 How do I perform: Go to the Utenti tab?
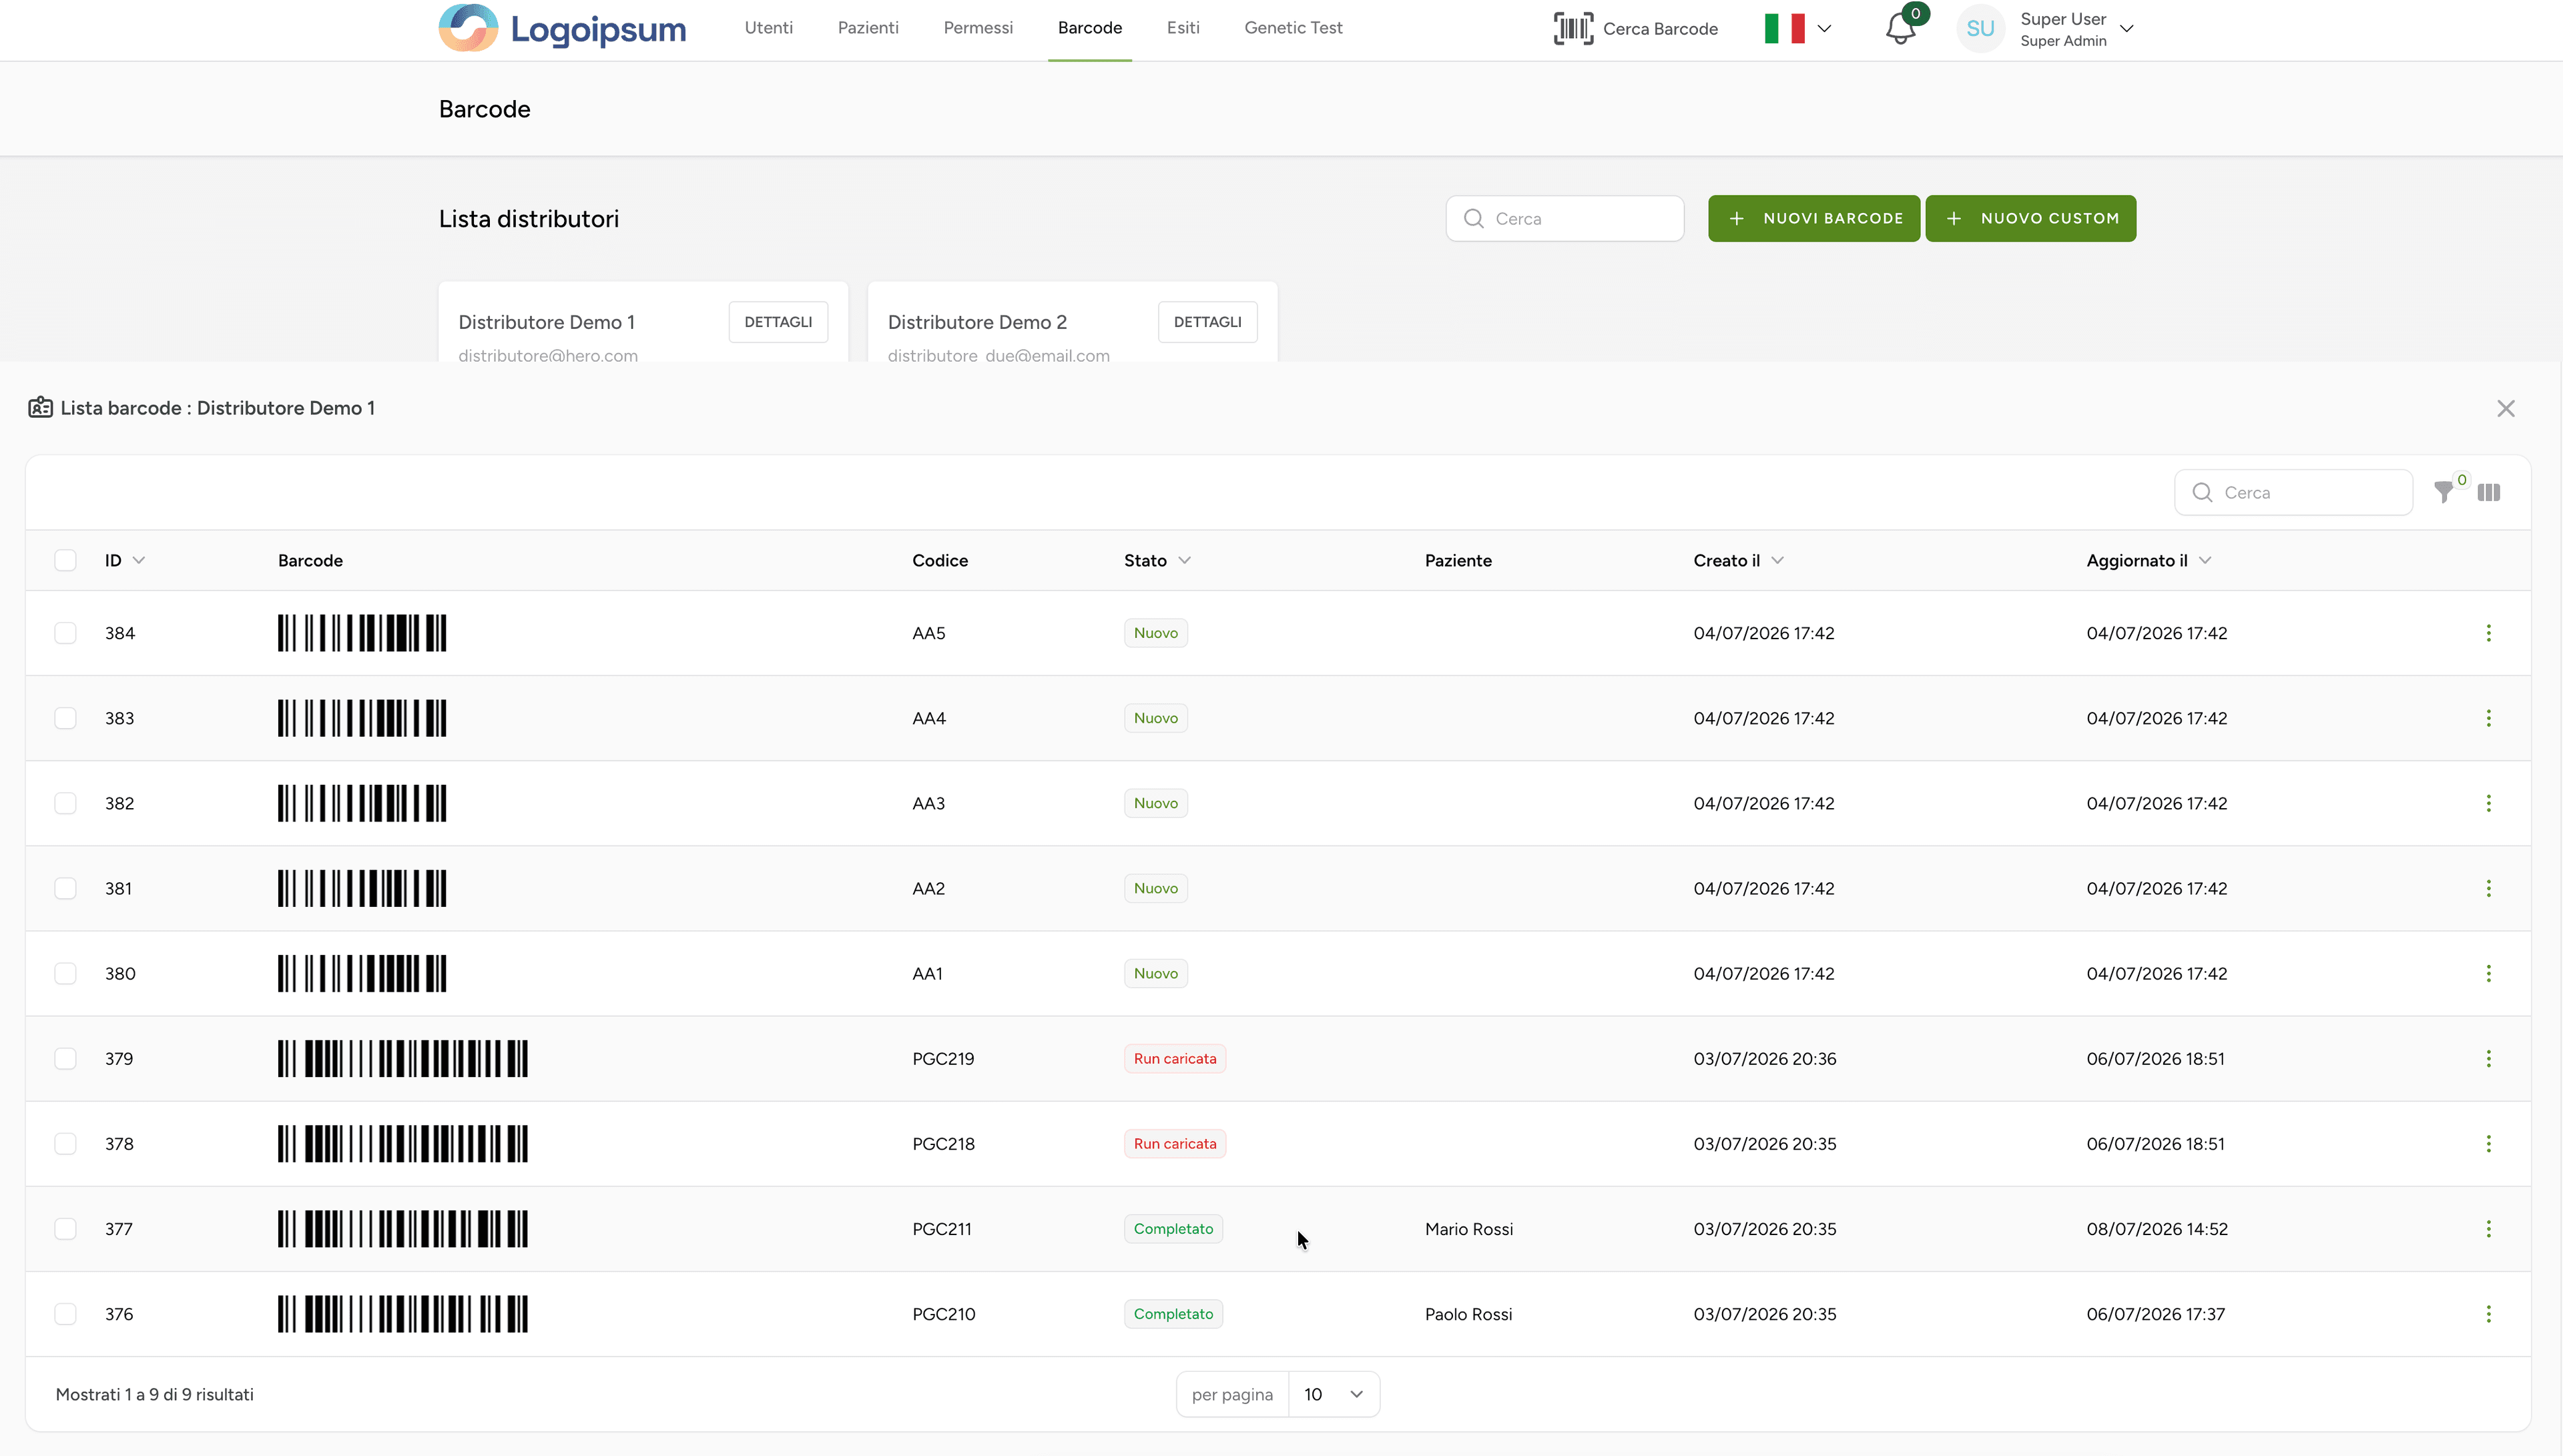(x=768, y=28)
